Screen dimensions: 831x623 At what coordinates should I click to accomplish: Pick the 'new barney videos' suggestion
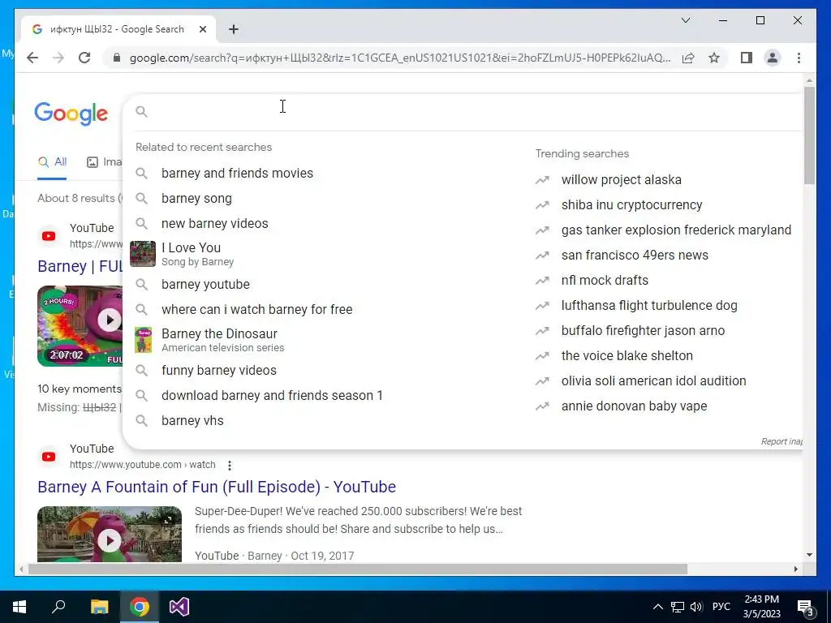214,224
